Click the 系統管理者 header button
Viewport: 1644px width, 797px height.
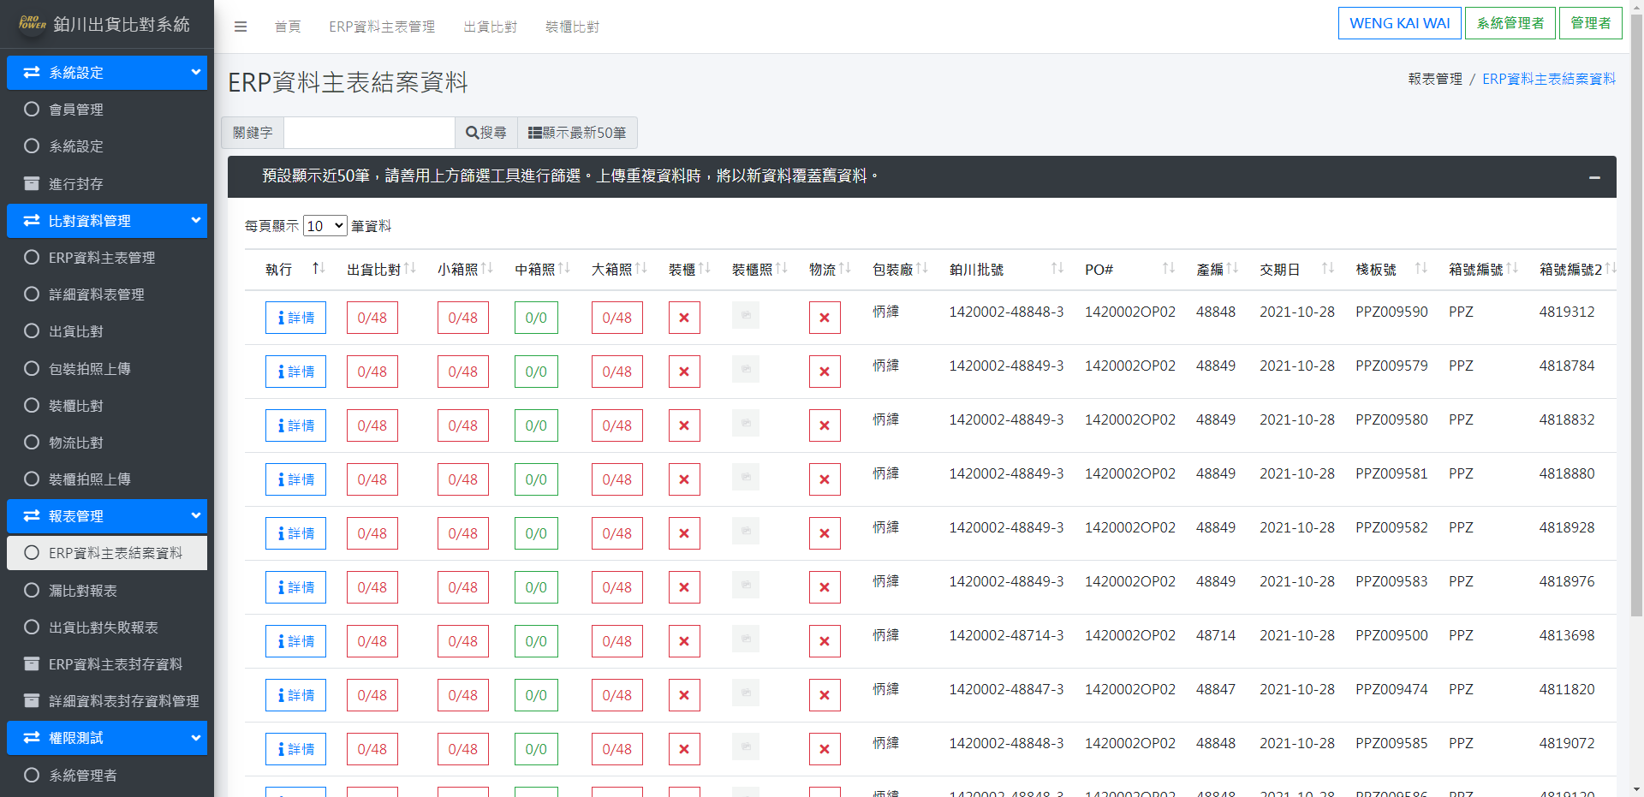[1510, 23]
